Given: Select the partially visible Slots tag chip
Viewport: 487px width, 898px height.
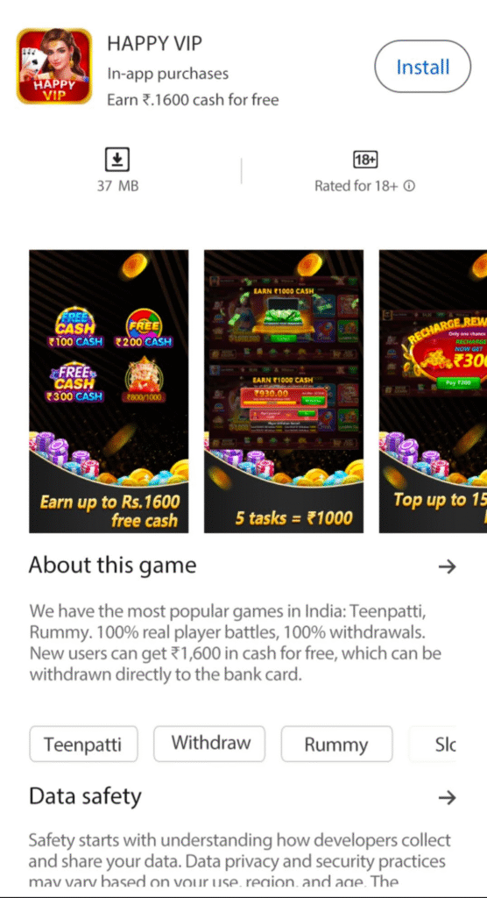Looking at the screenshot, I should pos(434,744).
